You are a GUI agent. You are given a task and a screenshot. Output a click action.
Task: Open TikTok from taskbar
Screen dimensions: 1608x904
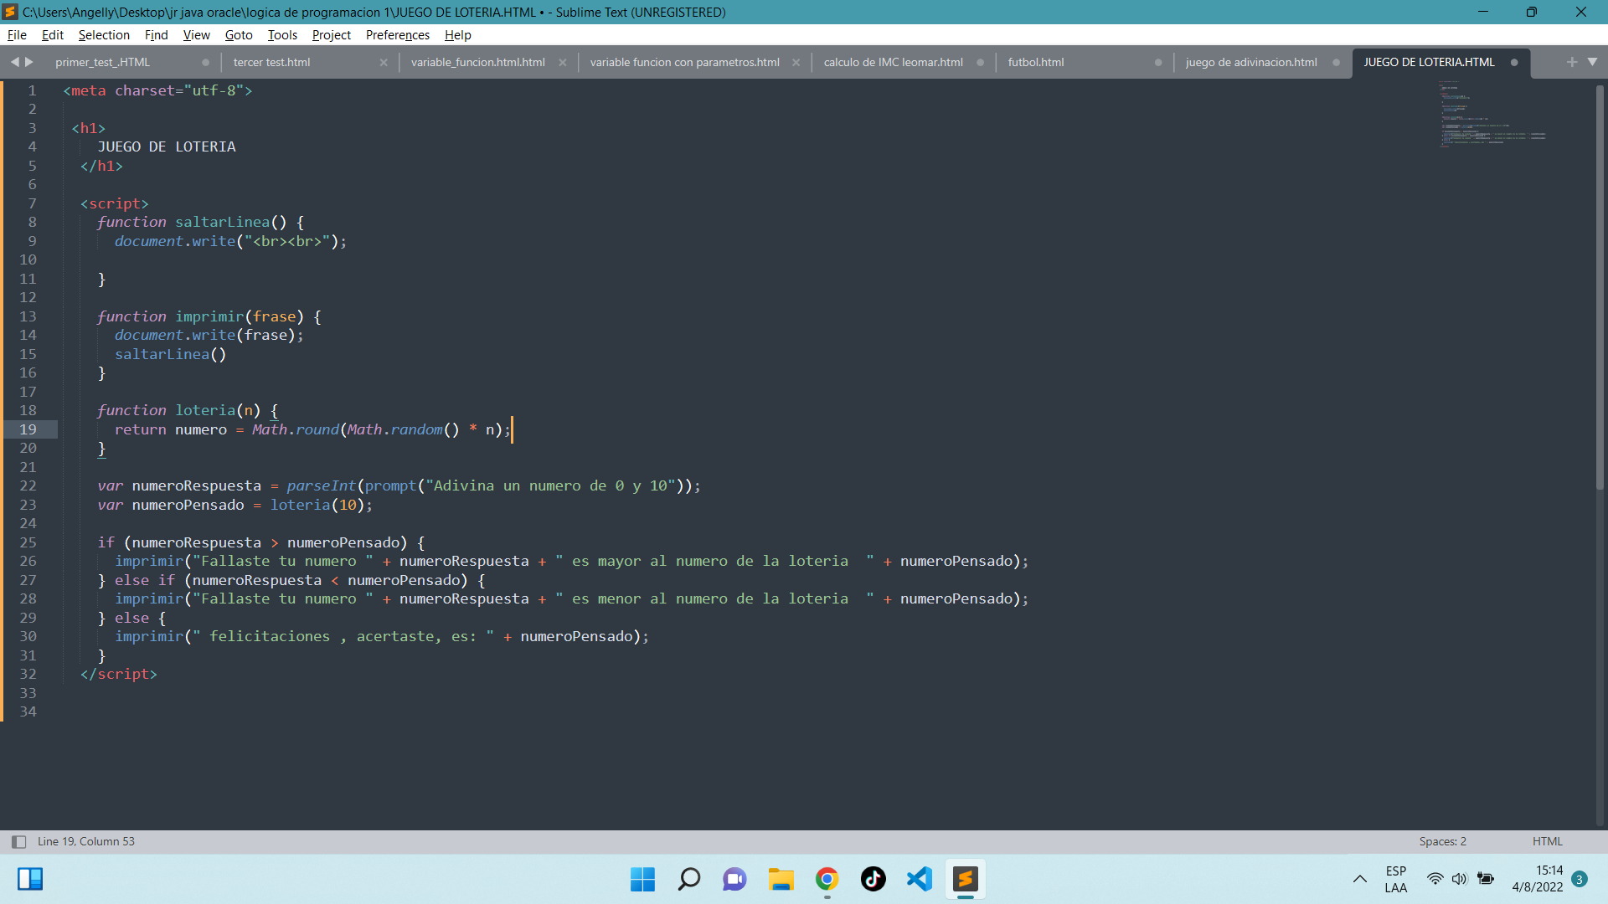point(873,879)
